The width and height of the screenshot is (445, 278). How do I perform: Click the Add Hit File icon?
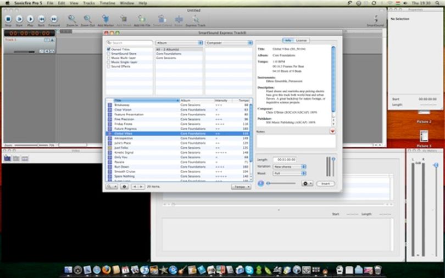142,19
